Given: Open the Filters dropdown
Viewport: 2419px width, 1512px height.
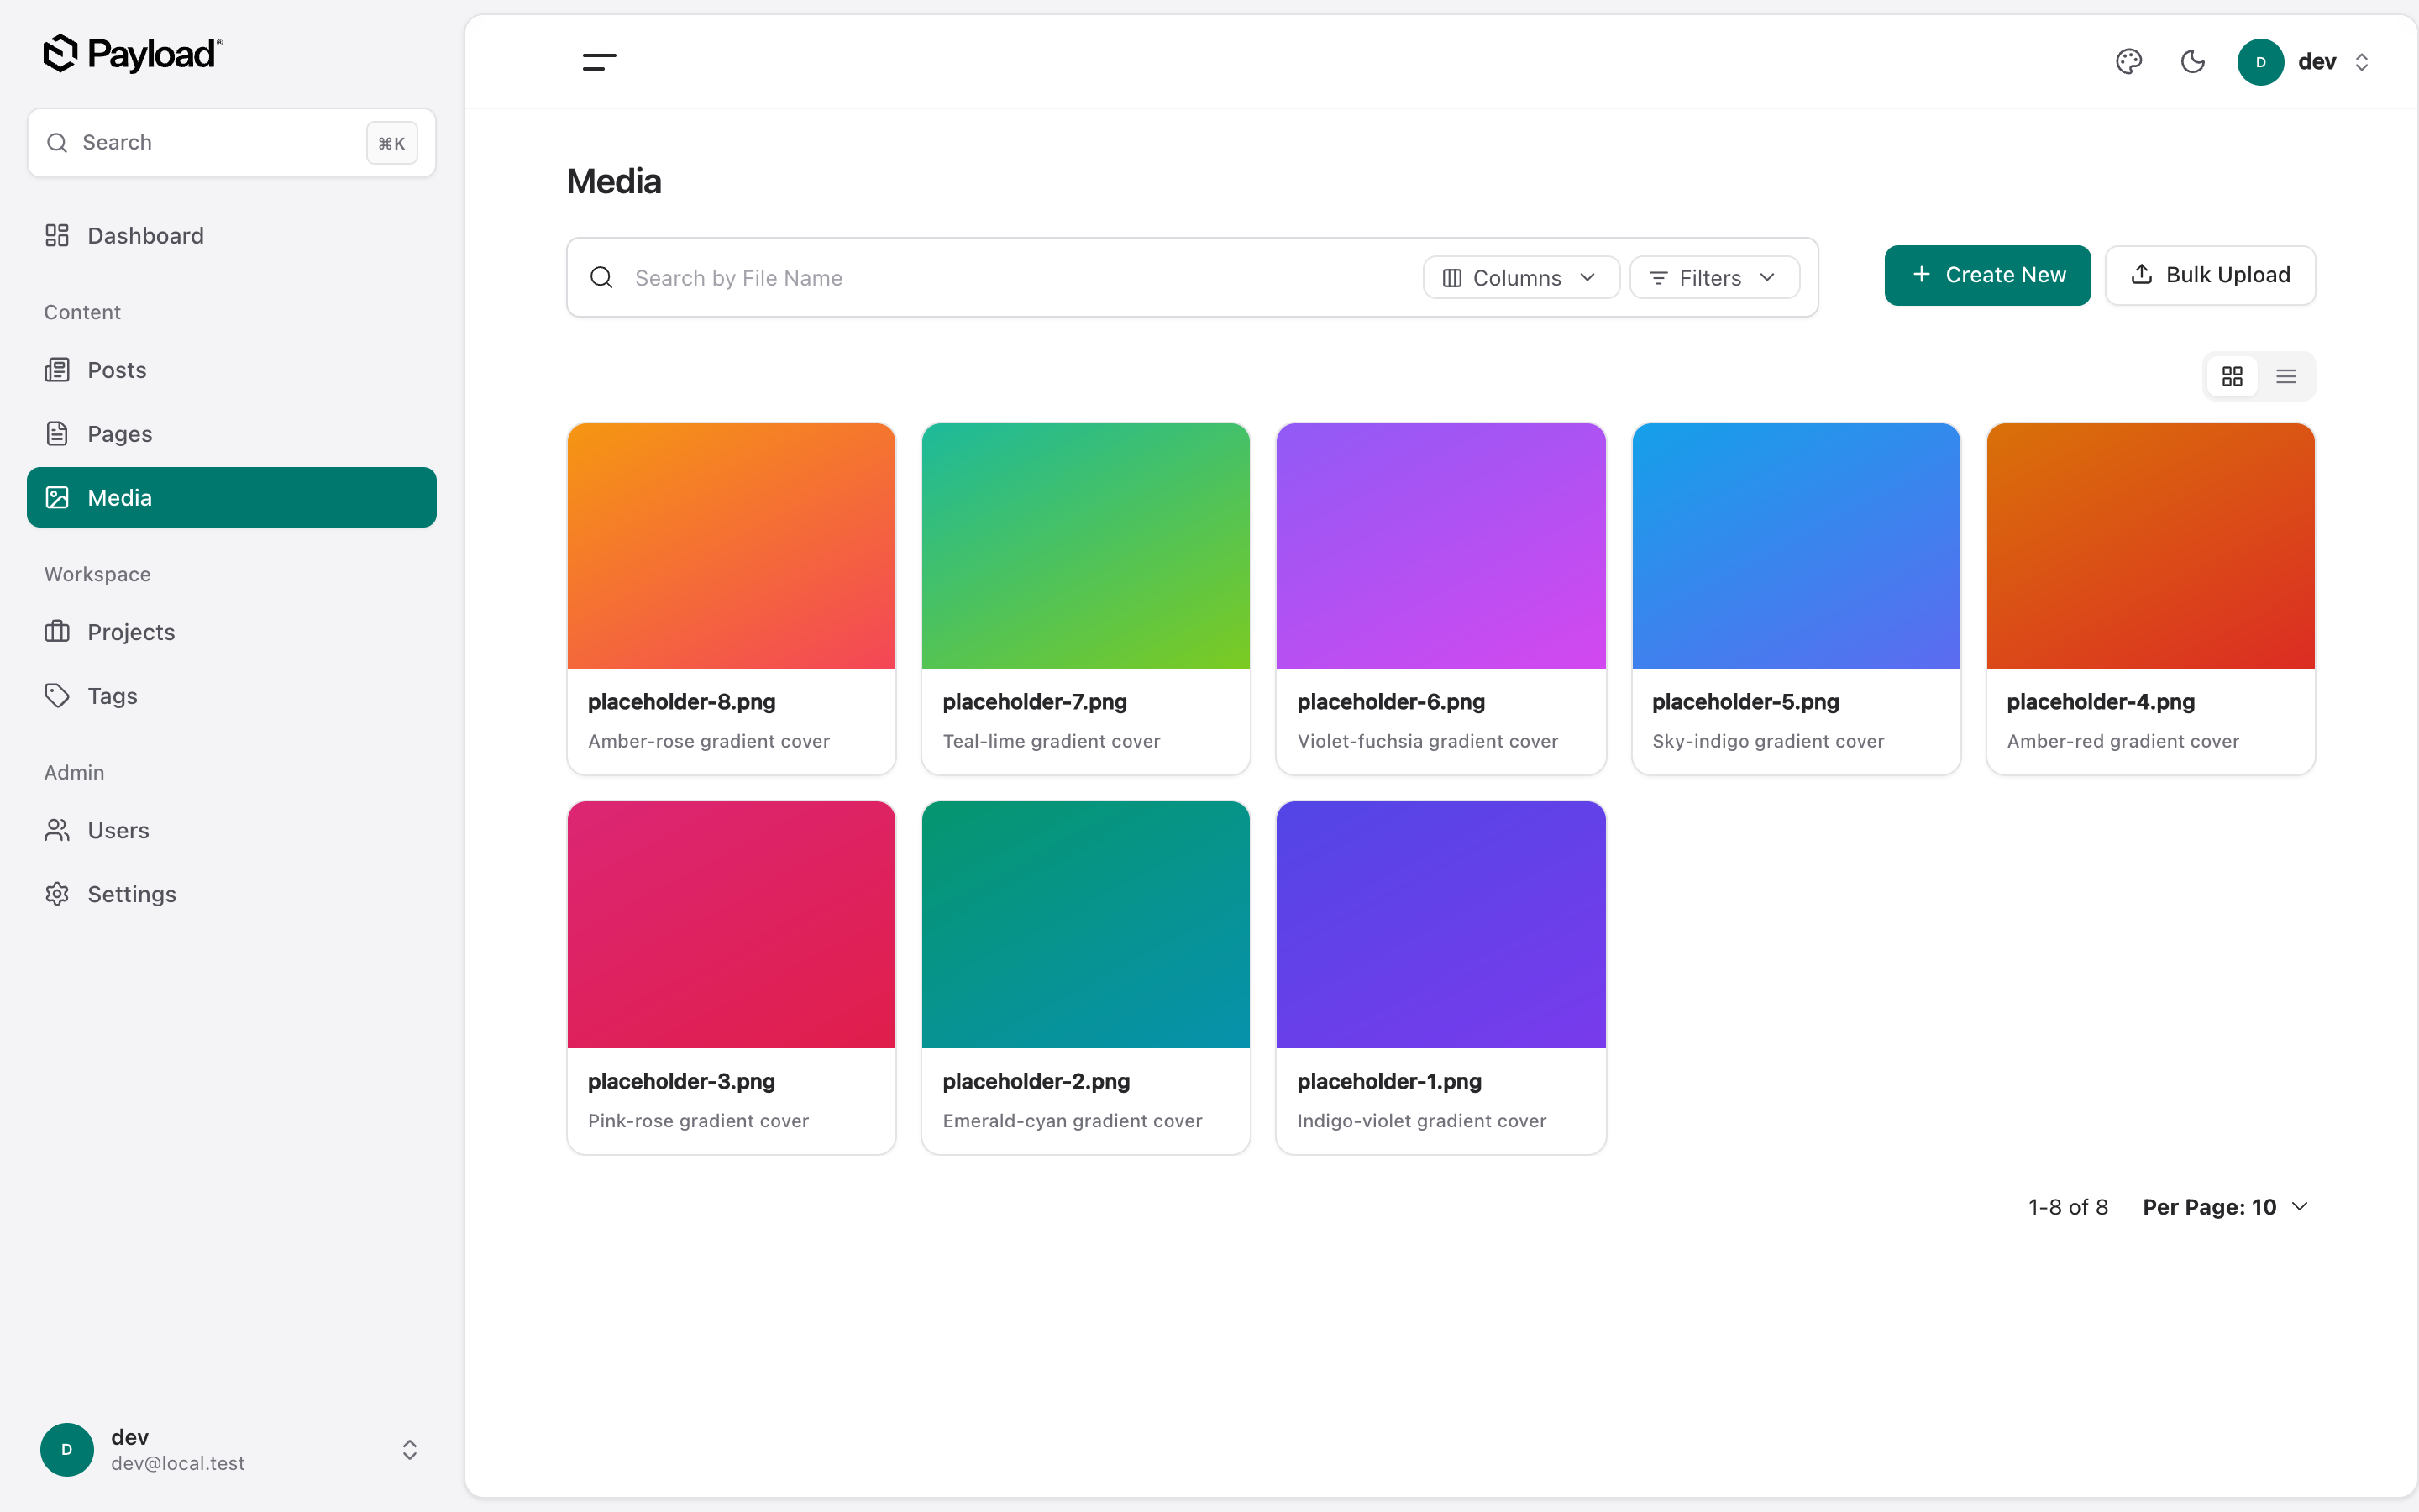Looking at the screenshot, I should (1714, 278).
